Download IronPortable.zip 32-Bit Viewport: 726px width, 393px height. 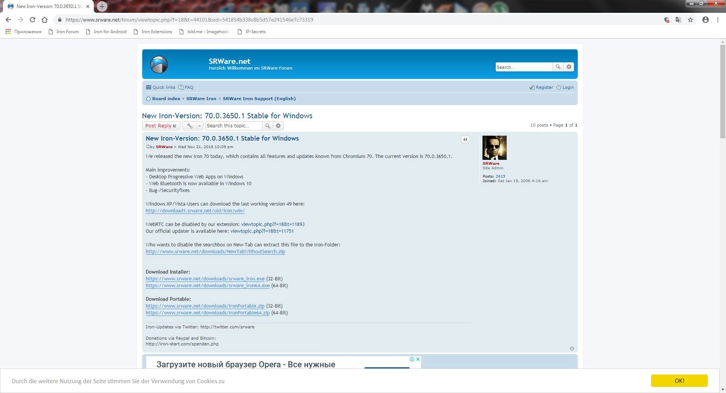point(205,306)
